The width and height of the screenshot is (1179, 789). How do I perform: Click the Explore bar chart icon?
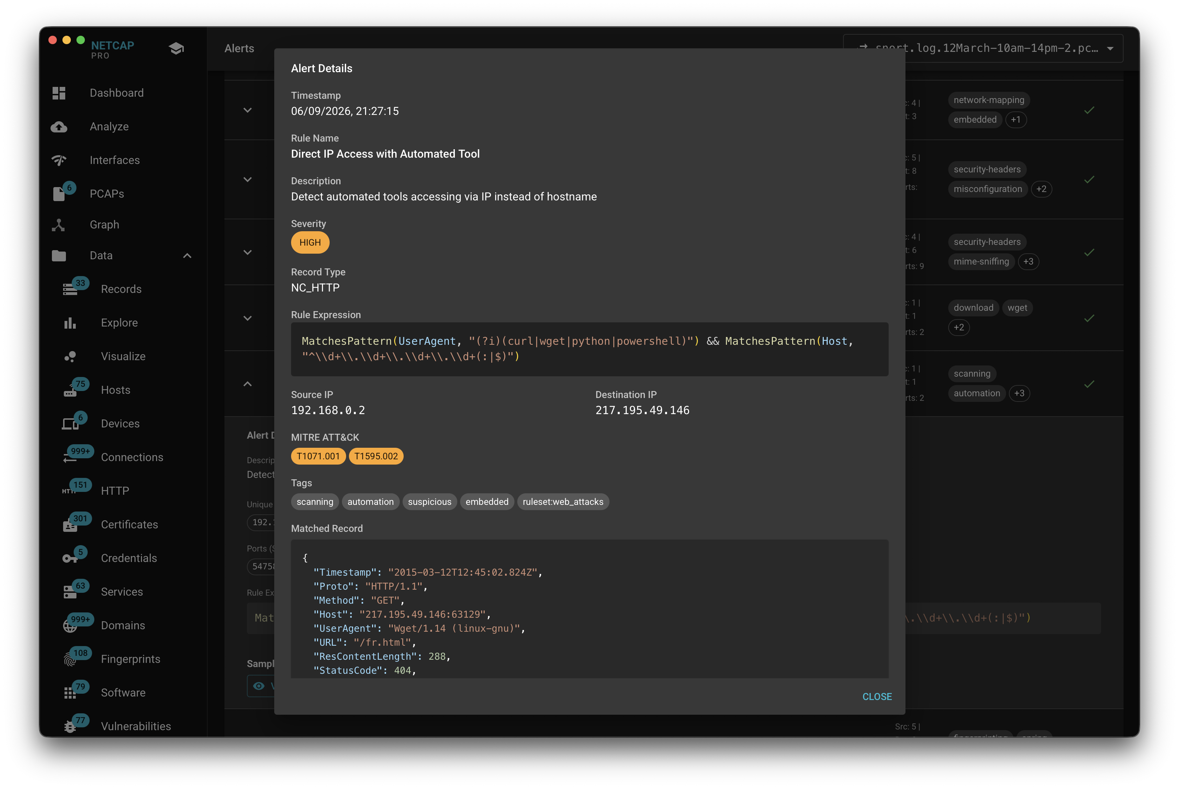70,323
